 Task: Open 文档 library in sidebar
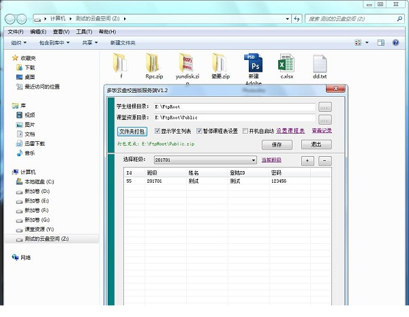pyautogui.click(x=26, y=134)
